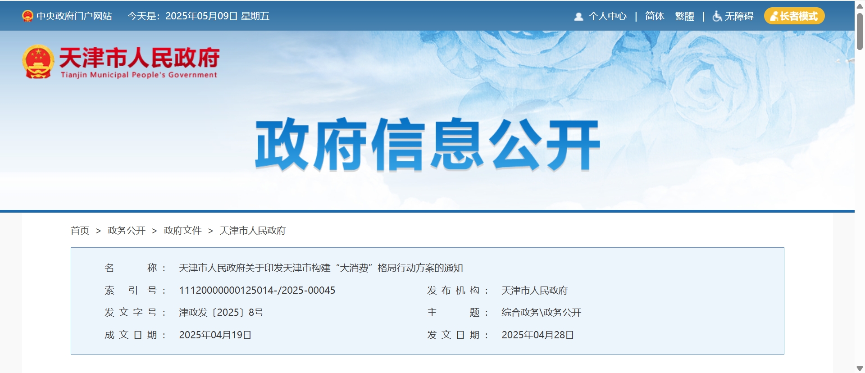The image size is (865, 373).
Task: Click the national emblem icon beside 中央政府门户网站
Action: (x=27, y=16)
